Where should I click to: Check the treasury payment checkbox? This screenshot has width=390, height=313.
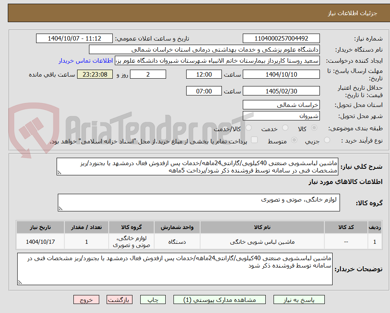point(254,140)
